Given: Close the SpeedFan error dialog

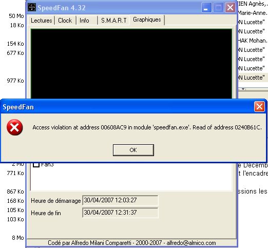Looking at the screenshot, I should pos(259,107).
